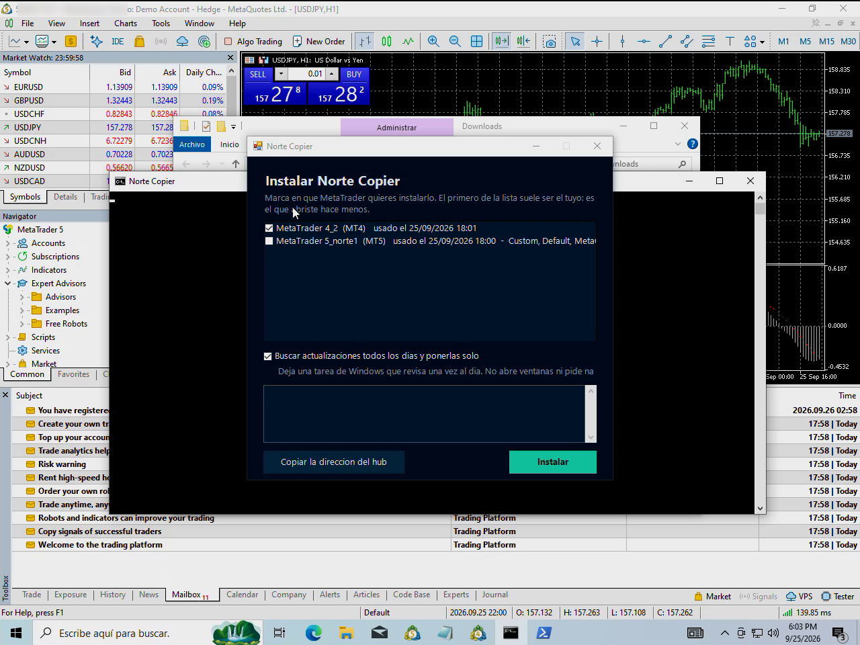Toggle chart shift icon
Viewport: 860px width, 645px height.
[523, 41]
